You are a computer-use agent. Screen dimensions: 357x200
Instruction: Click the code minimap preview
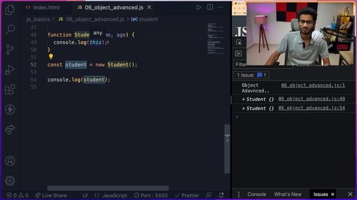pyautogui.click(x=216, y=38)
